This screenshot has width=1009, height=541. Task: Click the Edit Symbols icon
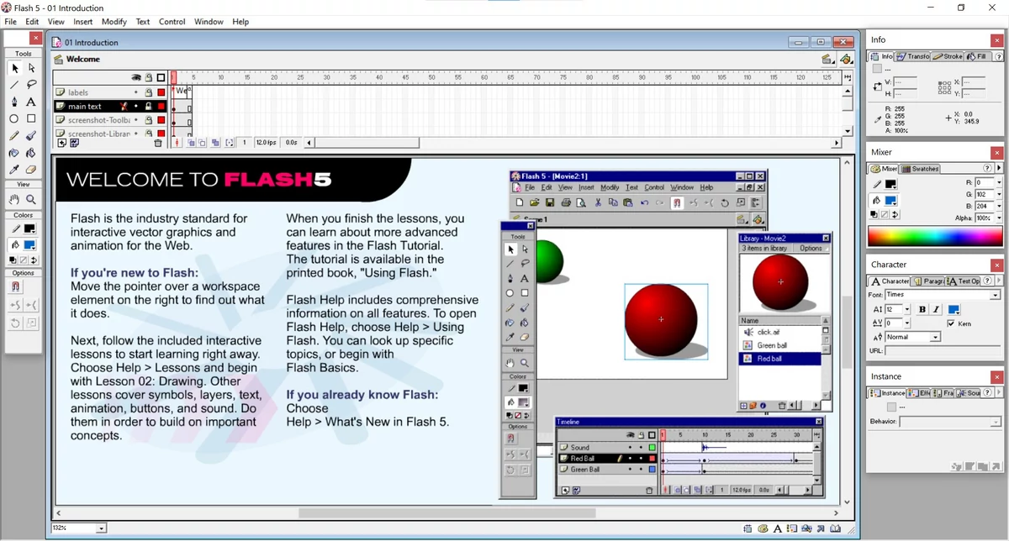845,59
